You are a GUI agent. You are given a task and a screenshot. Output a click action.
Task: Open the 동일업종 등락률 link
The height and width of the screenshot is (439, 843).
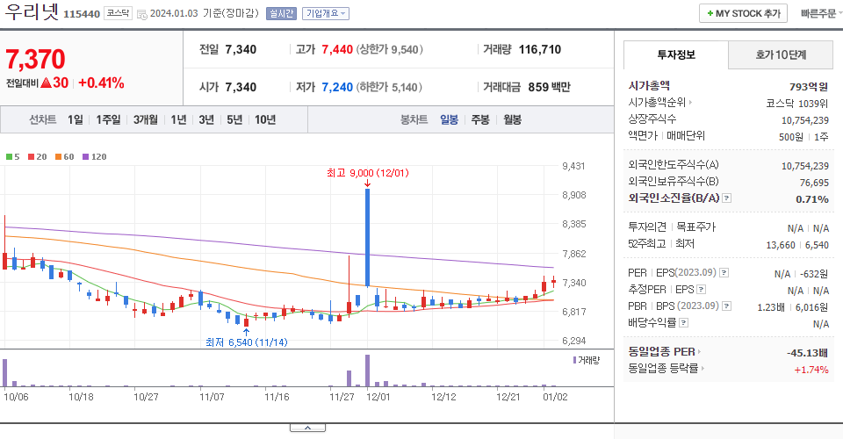tap(666, 369)
